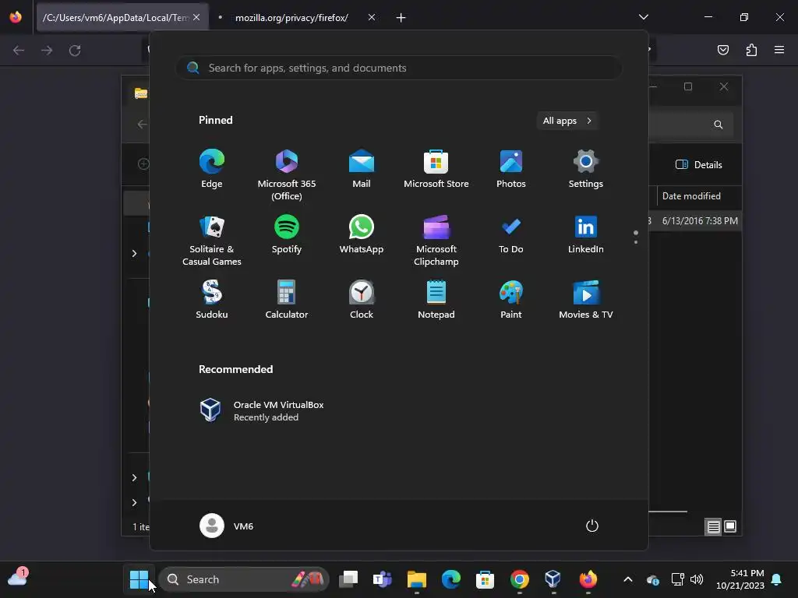The width and height of the screenshot is (798, 598).
Task: Open the OneDrive cloud tray icon
Action: (x=653, y=579)
